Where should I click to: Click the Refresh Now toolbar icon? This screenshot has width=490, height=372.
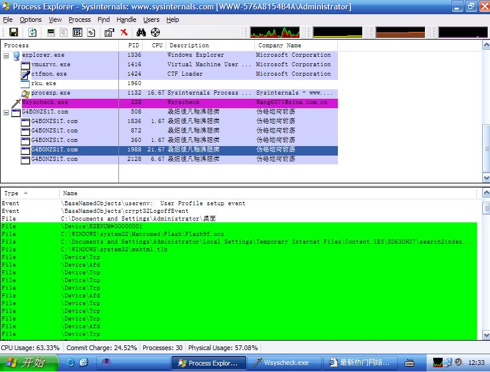coord(32,33)
